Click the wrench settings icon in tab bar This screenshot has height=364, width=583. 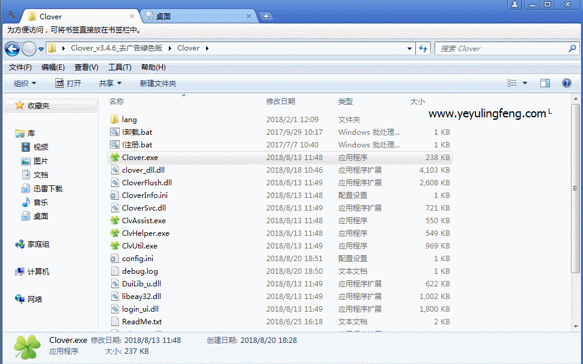tap(11, 15)
